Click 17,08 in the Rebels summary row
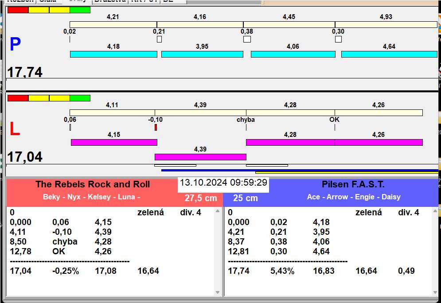Viewport: 441px width, 303px height. pos(105,271)
